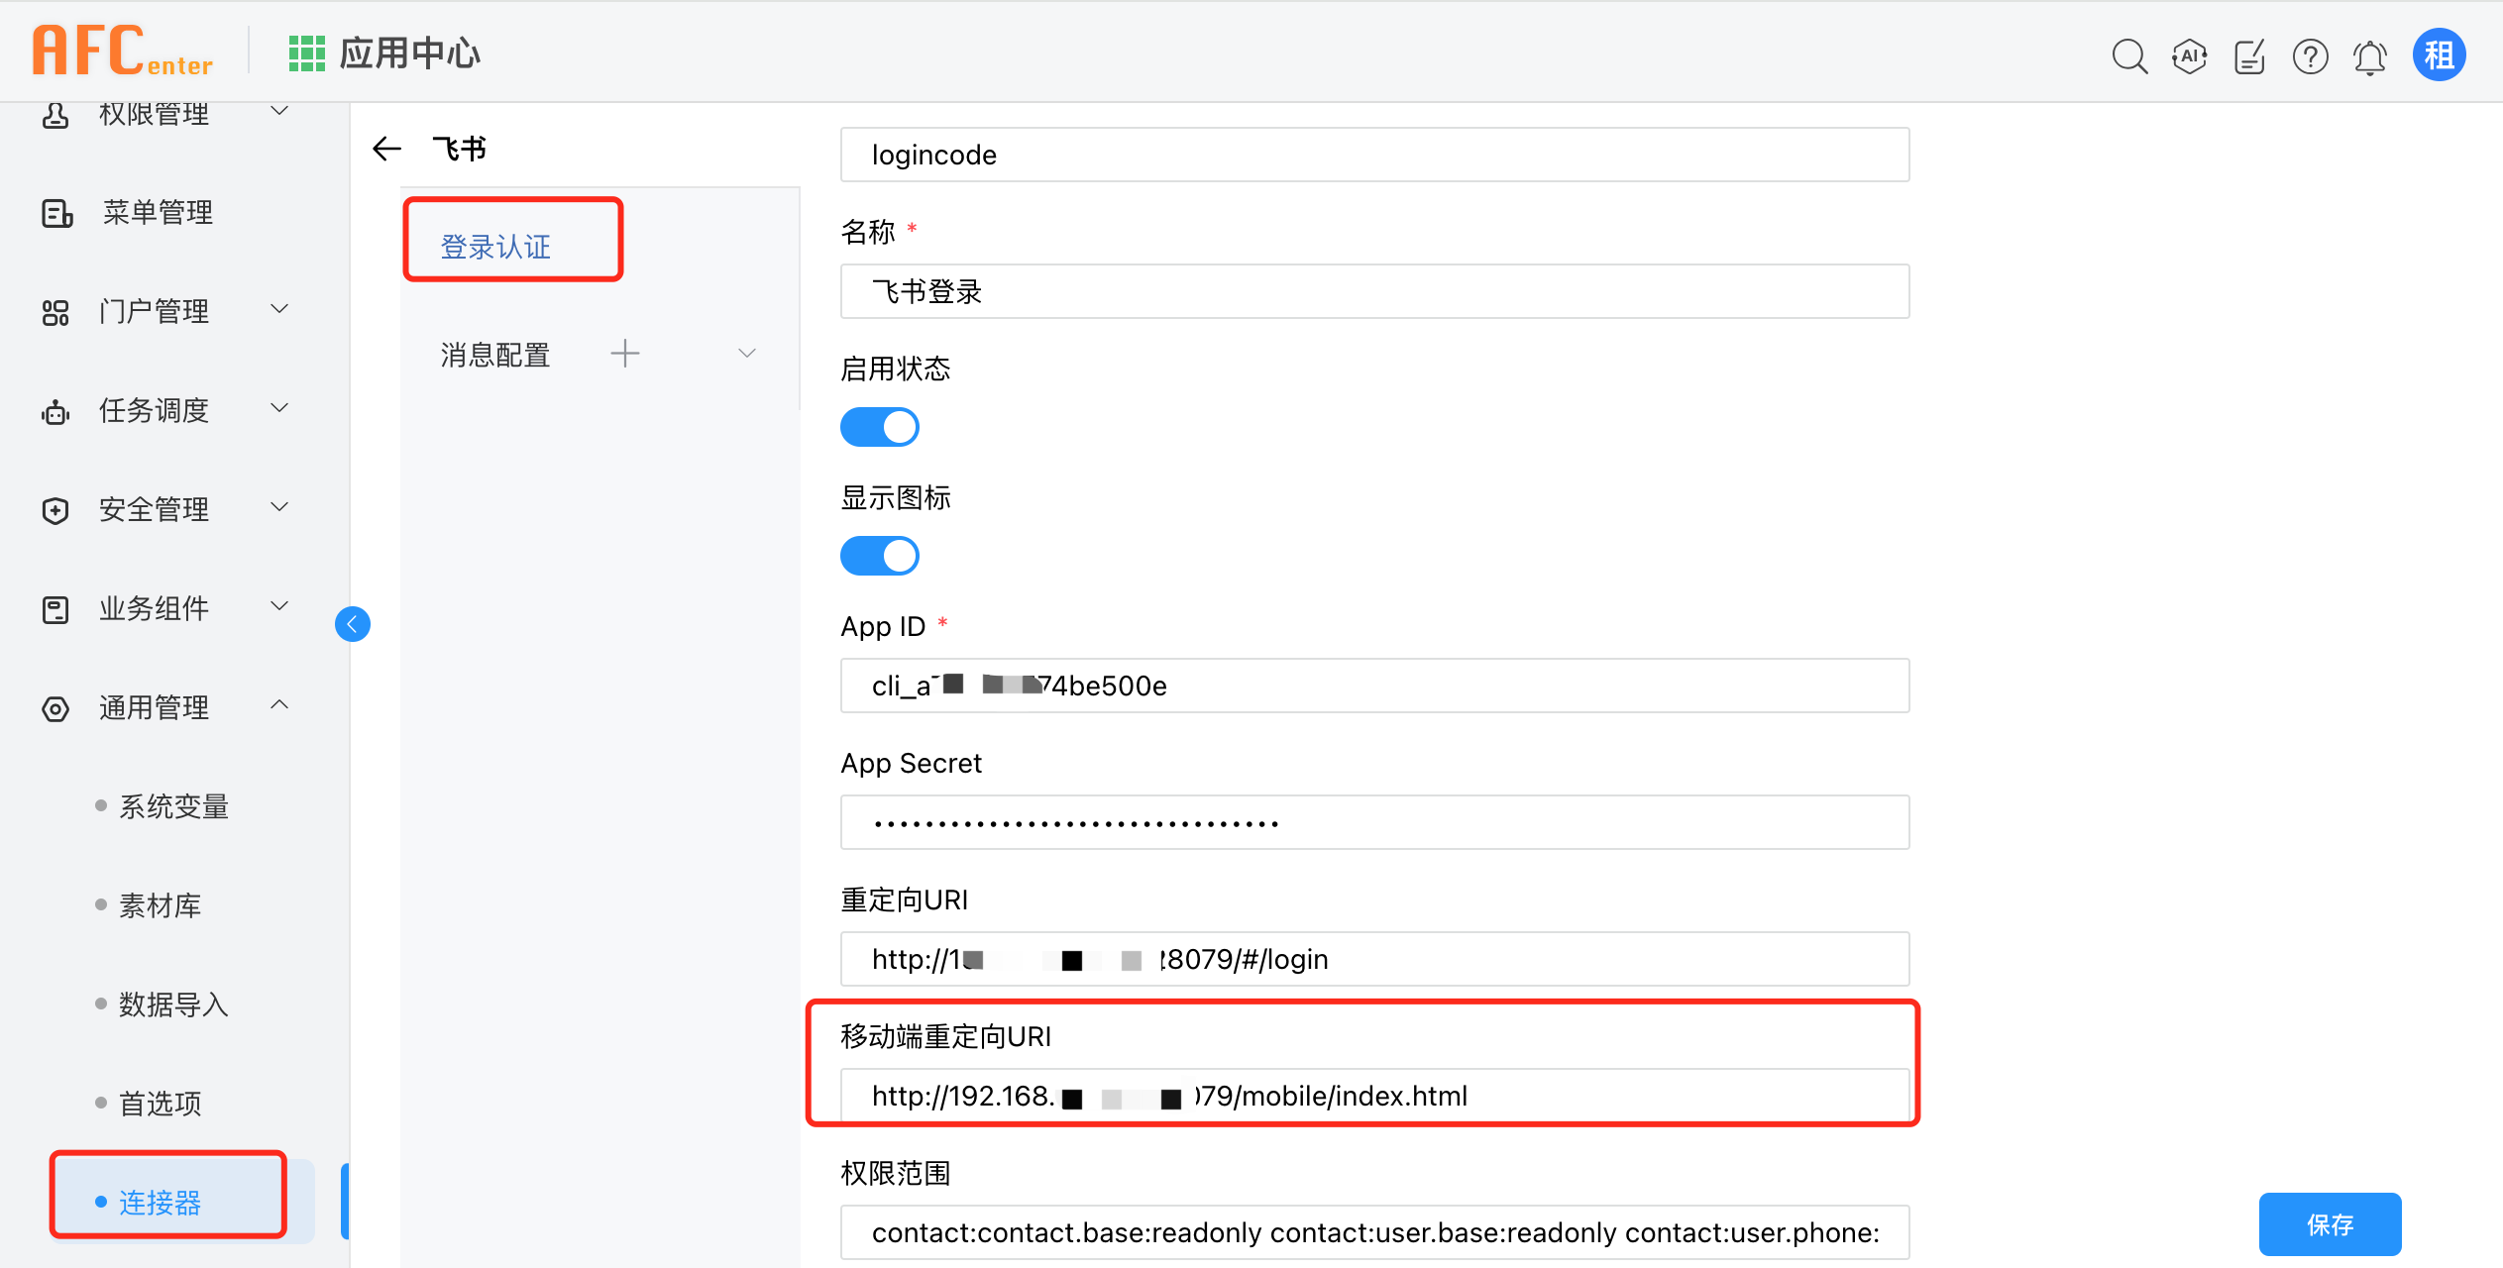Open the 应用中心 green grid icon
The width and height of the screenshot is (2503, 1268).
(306, 53)
